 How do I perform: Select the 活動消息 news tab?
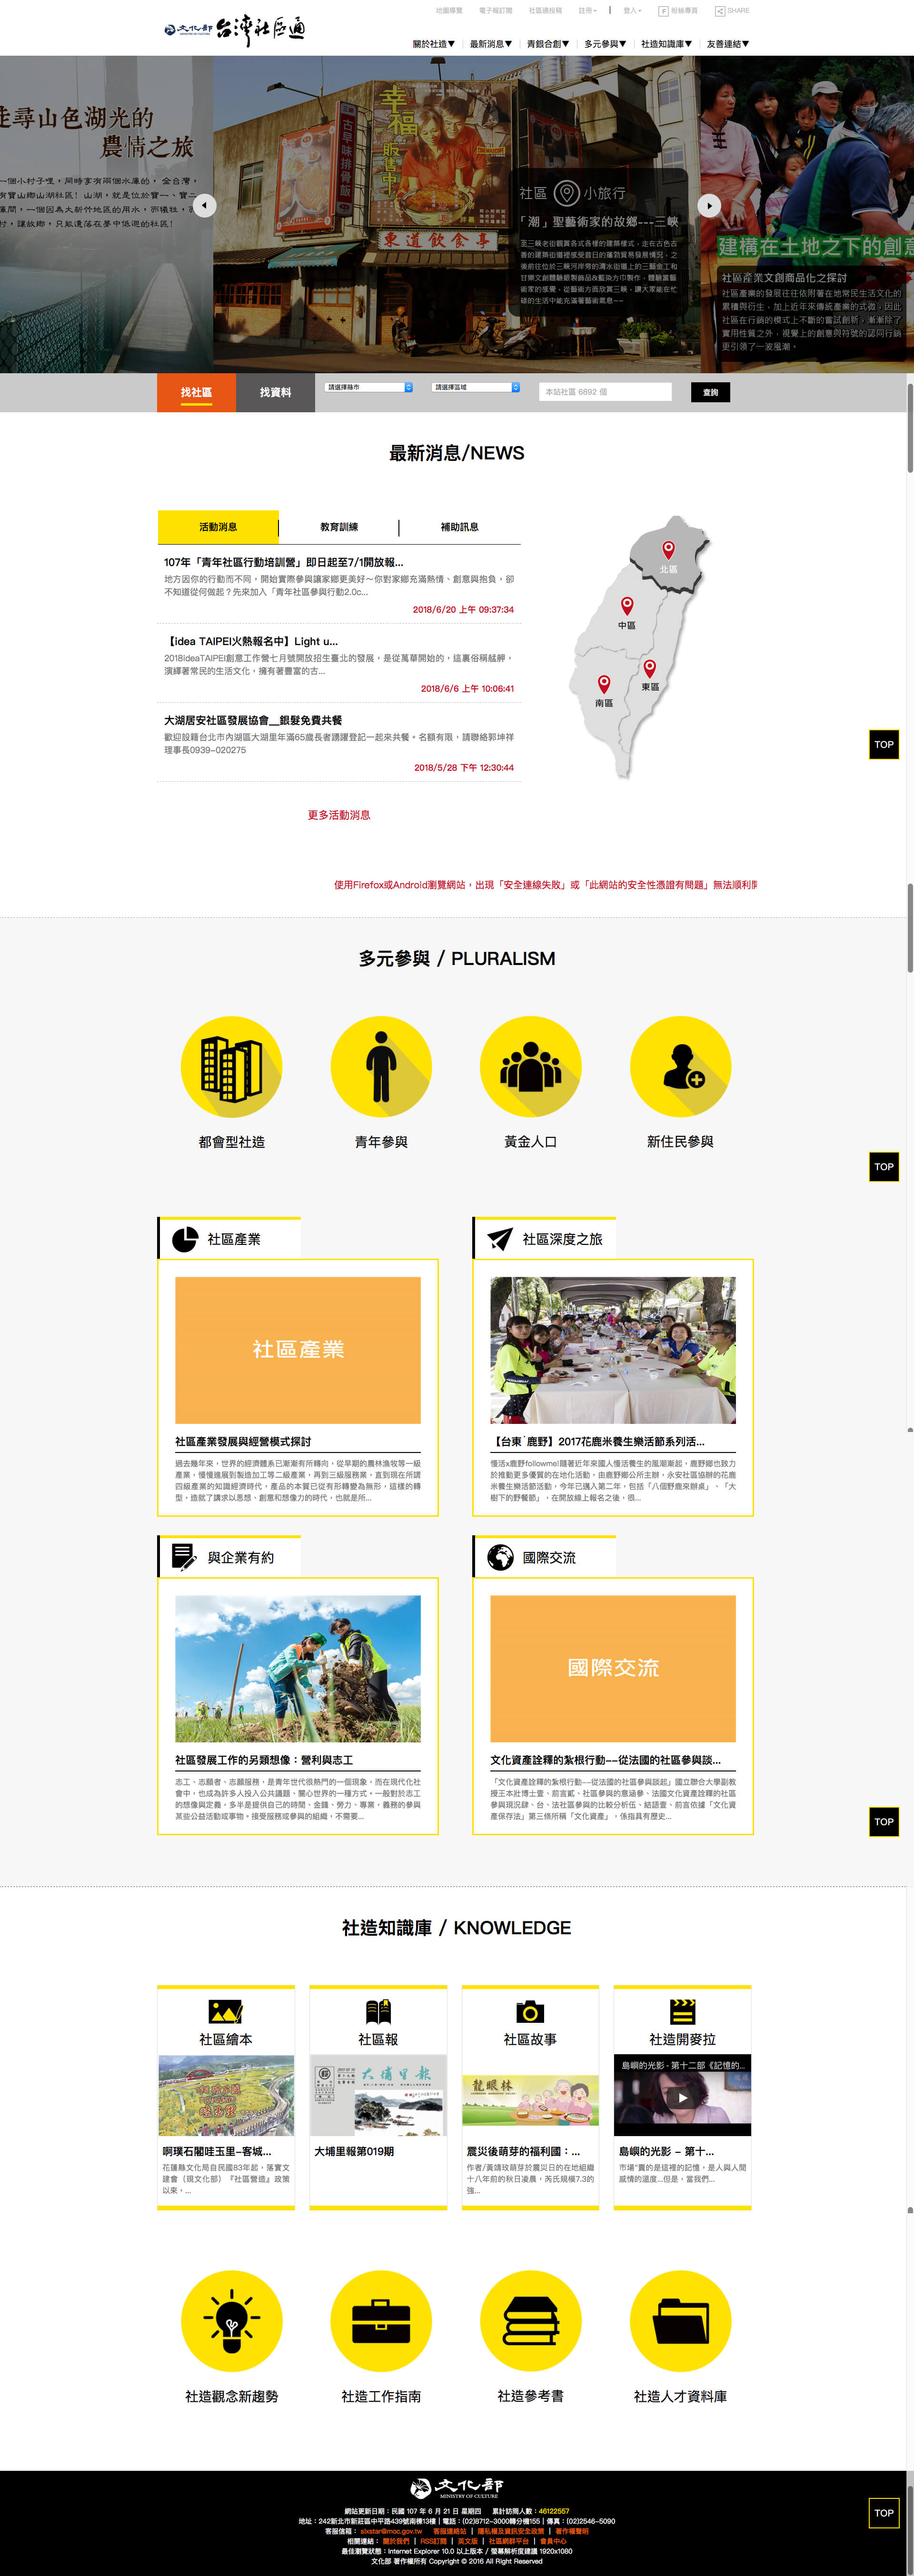click(x=218, y=527)
